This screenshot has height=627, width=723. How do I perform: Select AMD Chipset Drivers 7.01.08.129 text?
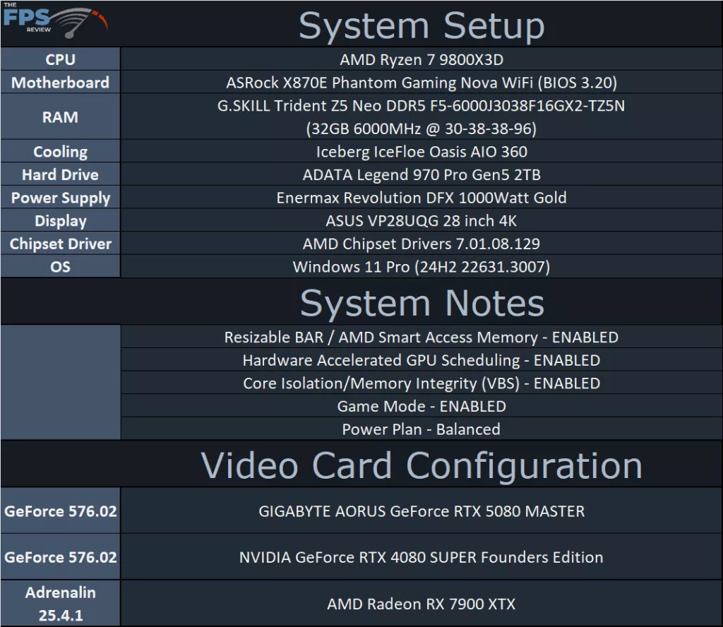422,244
